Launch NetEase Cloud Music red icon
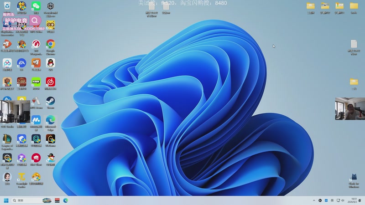The image size is (365, 205). click(51, 82)
